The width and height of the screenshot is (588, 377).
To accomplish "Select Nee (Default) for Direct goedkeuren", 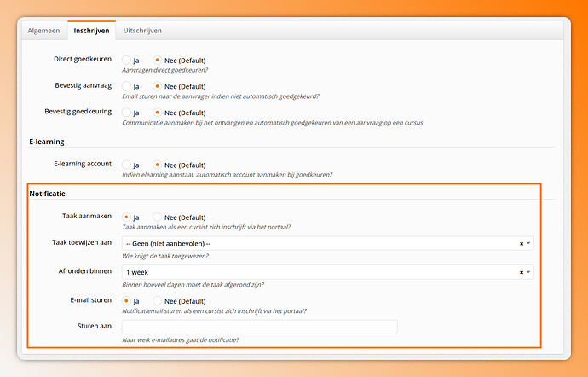I will pos(157,60).
